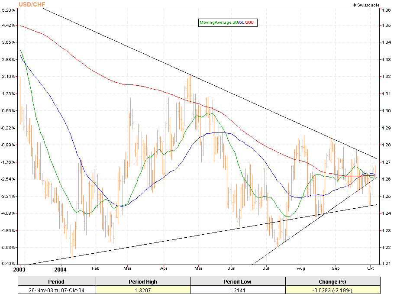Click the 1.33% left axis label
Viewport: 397px width, 294px height.
tap(8, 94)
